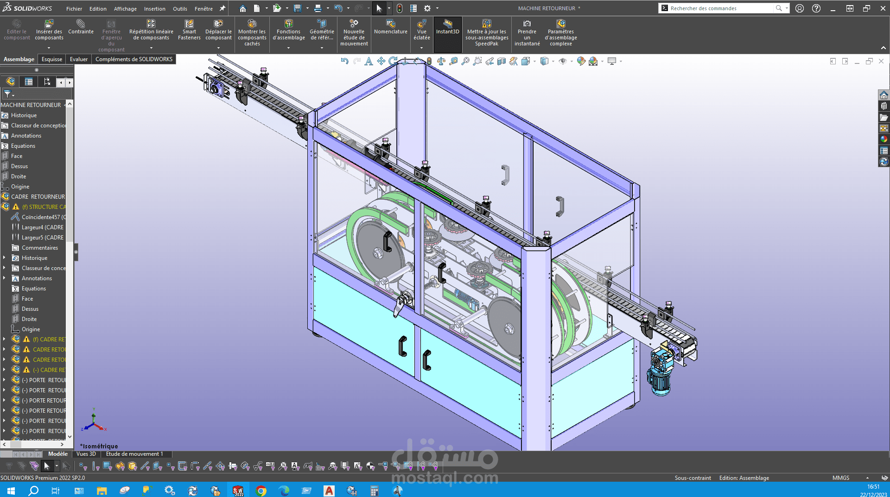Image resolution: width=890 pixels, height=497 pixels.
Task: Print using the printer icon
Action: 318,8
